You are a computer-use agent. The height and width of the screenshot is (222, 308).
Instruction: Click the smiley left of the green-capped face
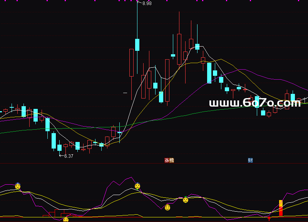coord(167,207)
